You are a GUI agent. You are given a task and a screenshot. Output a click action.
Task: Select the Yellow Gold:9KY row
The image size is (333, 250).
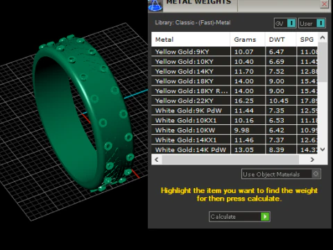point(234,51)
